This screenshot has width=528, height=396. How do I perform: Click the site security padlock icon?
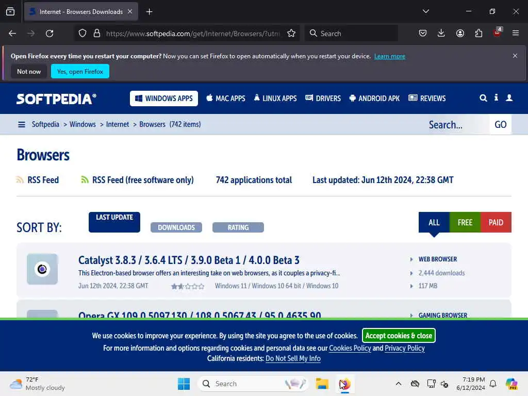click(x=97, y=34)
